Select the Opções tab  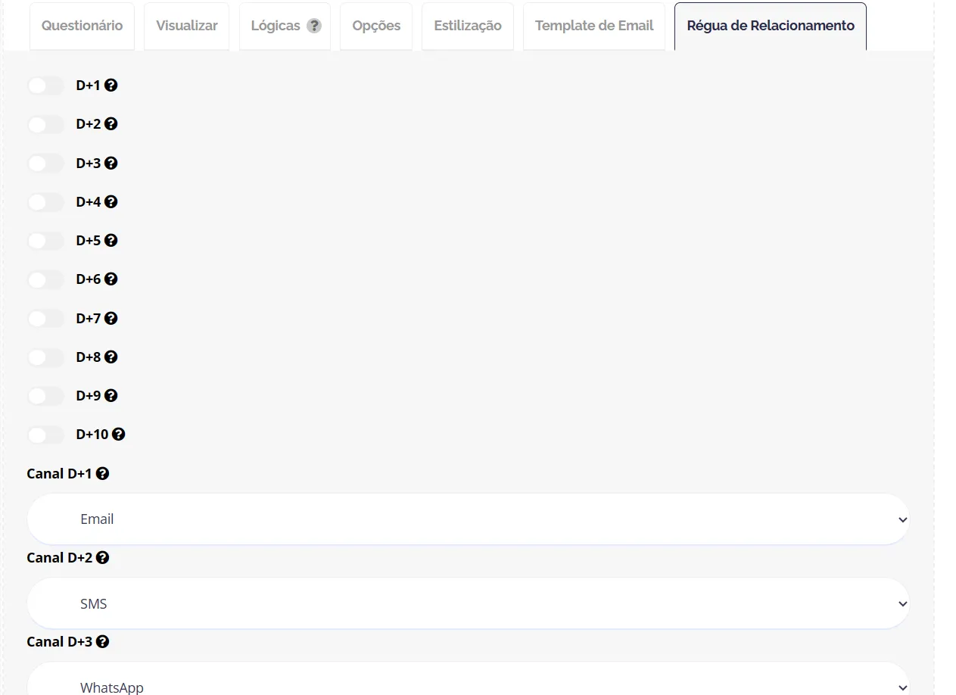coord(376,26)
